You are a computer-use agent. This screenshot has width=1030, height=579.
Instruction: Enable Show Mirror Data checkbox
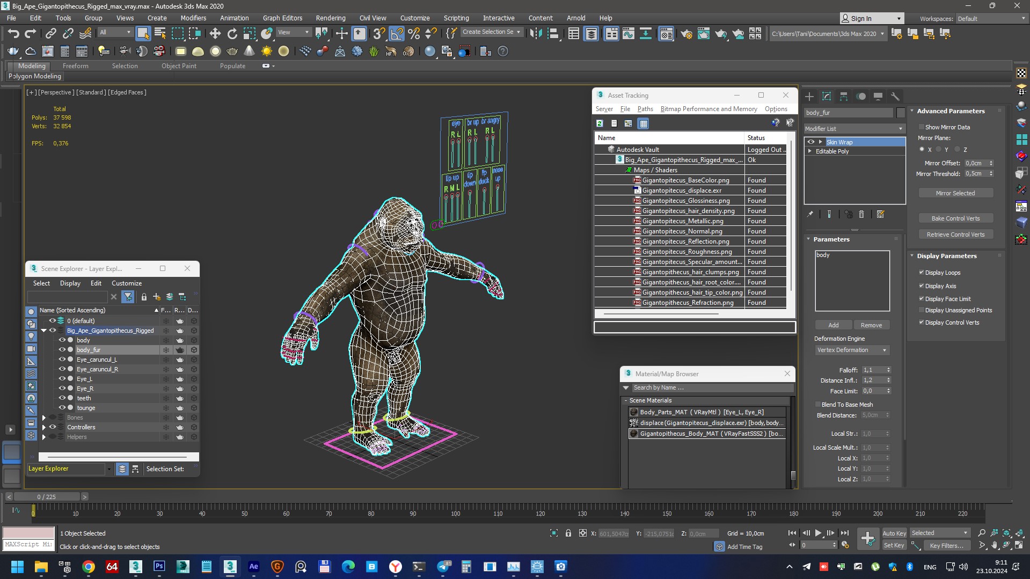point(922,127)
